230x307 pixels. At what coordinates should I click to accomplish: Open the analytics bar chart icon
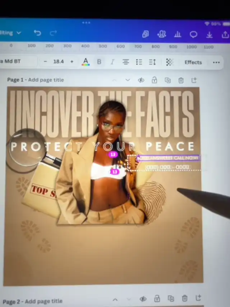[178, 35]
